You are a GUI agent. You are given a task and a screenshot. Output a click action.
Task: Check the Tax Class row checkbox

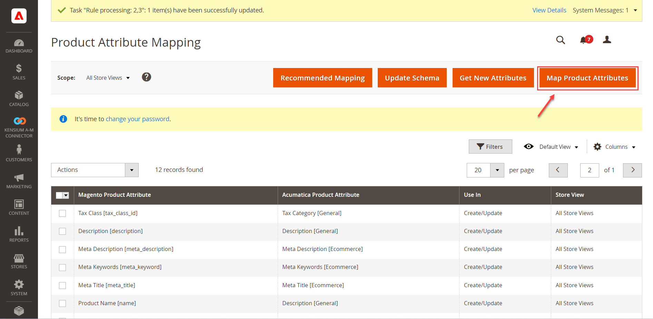point(62,213)
